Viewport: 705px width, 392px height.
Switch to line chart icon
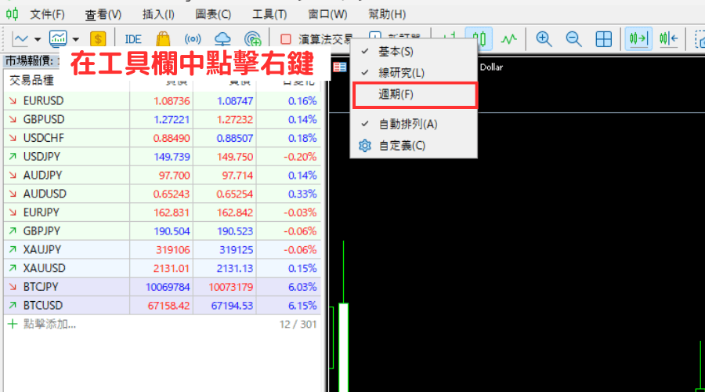tap(509, 38)
